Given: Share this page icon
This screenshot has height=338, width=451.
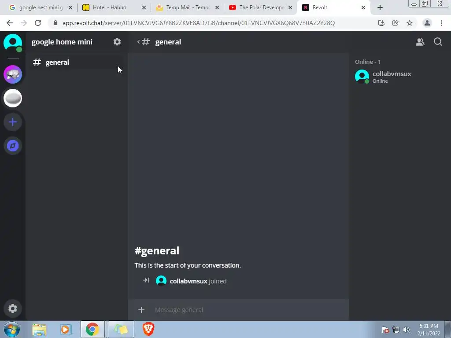Looking at the screenshot, I should (396, 23).
